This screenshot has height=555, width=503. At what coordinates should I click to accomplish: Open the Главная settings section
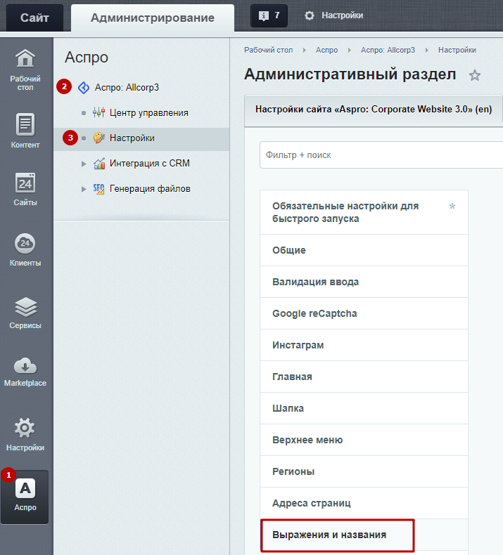coord(364,377)
